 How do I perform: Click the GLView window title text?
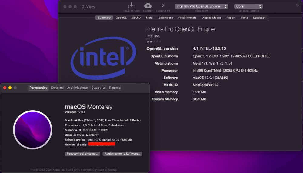[88, 7]
